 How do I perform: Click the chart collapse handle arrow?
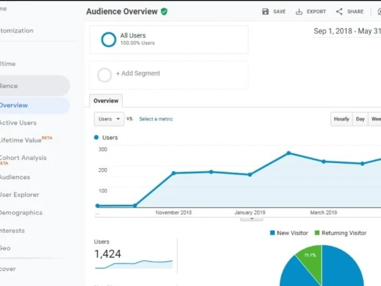[x=252, y=219]
